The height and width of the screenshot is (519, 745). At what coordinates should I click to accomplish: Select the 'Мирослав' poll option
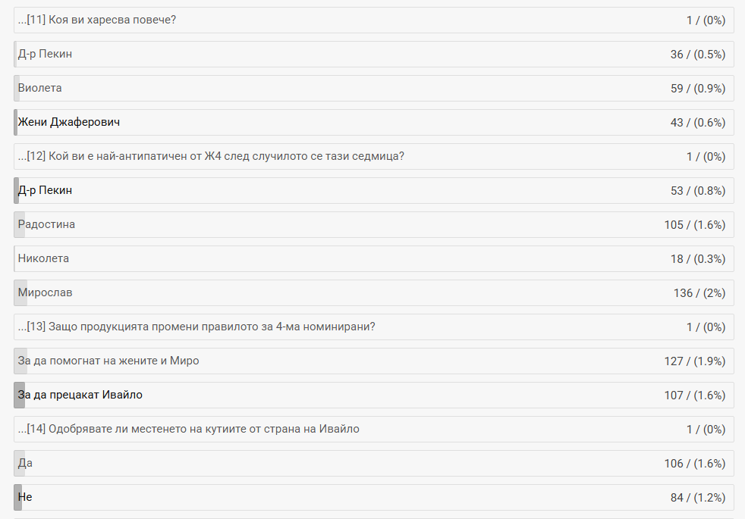click(46, 292)
